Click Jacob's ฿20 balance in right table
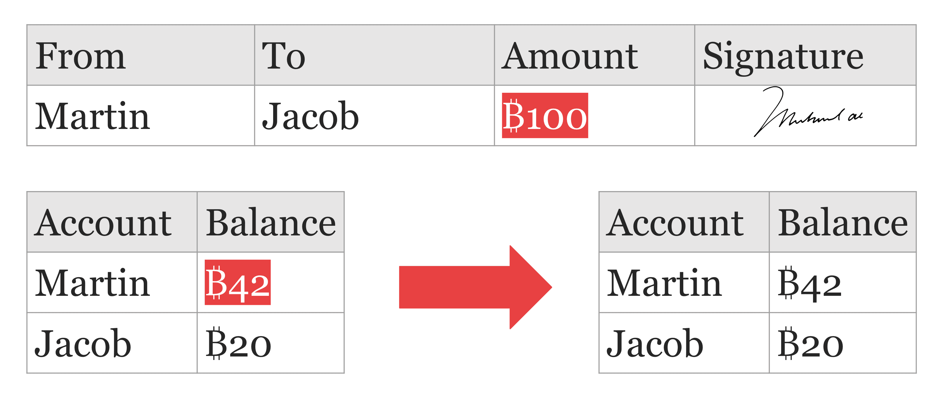Viewport: 943px width, 409px height. [810, 344]
